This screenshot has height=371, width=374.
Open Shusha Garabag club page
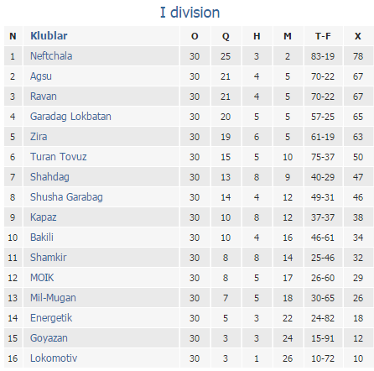[x=66, y=197]
